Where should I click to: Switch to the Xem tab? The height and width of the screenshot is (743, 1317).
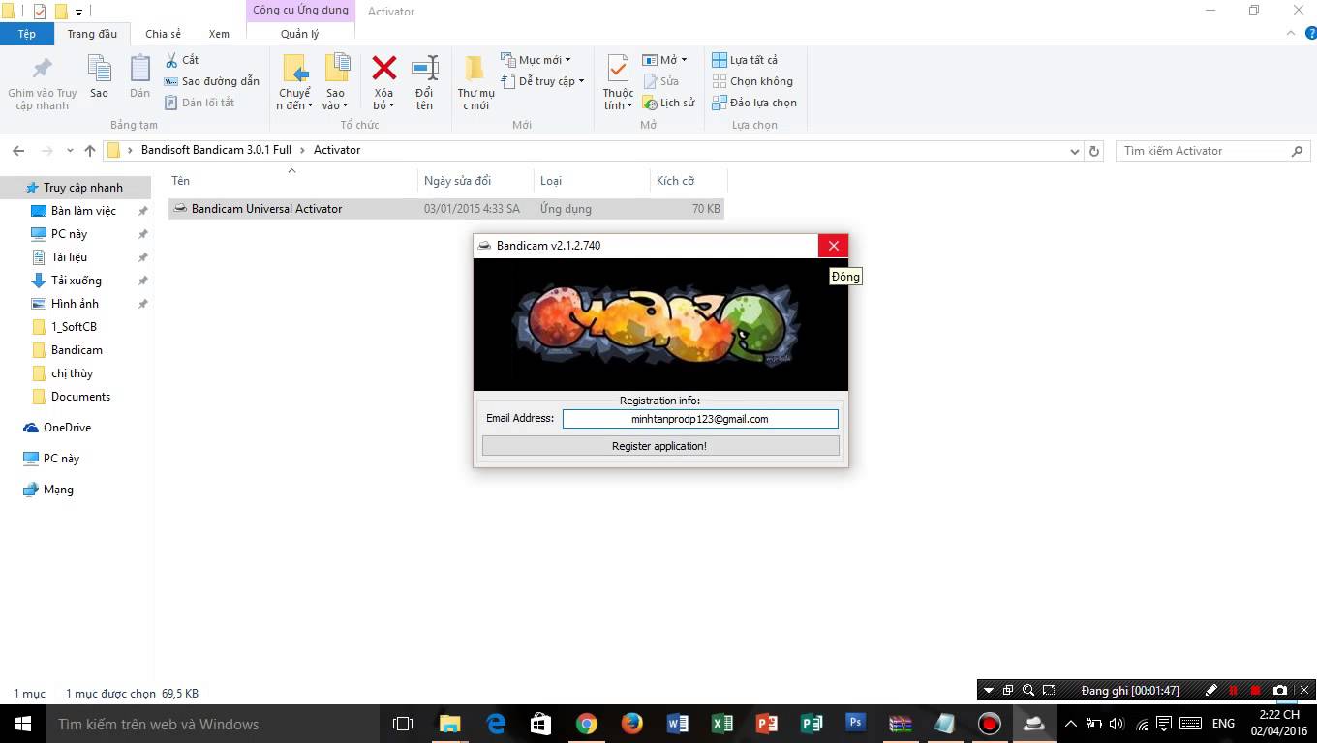(x=219, y=34)
